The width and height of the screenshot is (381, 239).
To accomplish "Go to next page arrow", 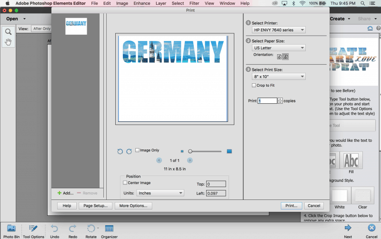I will click(x=190, y=160).
